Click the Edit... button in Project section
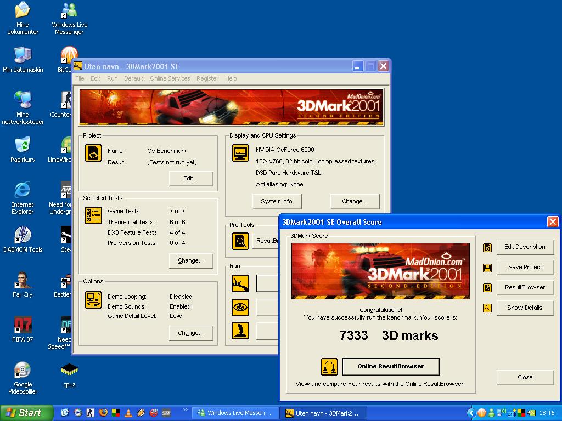This screenshot has width=562, height=421. tap(190, 178)
